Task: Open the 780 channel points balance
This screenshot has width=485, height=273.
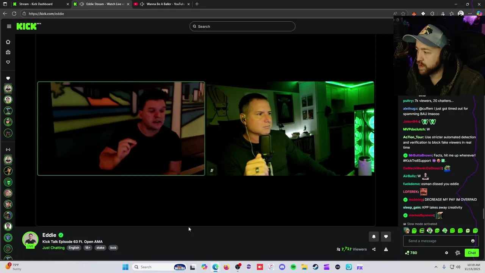Action: 411,253
